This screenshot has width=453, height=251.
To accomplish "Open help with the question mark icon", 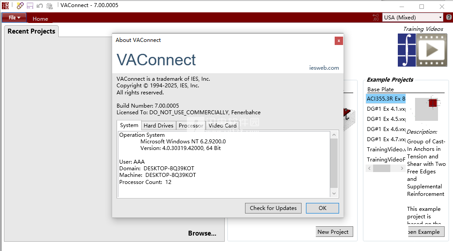I will [x=449, y=18].
